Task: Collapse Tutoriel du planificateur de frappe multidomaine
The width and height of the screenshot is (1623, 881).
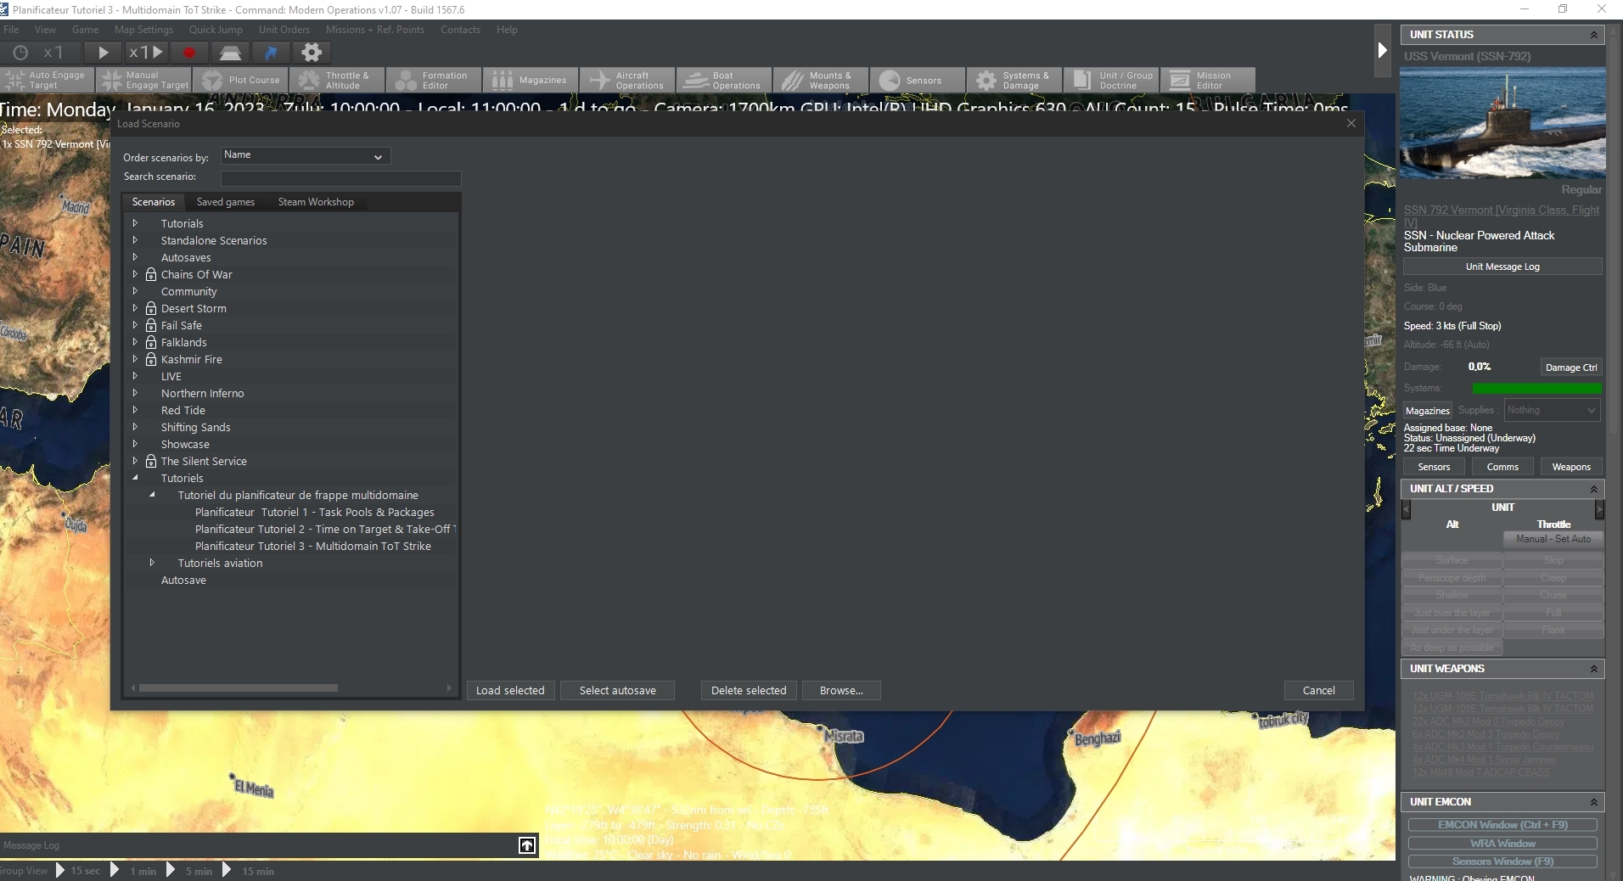Action: pyautogui.click(x=152, y=495)
